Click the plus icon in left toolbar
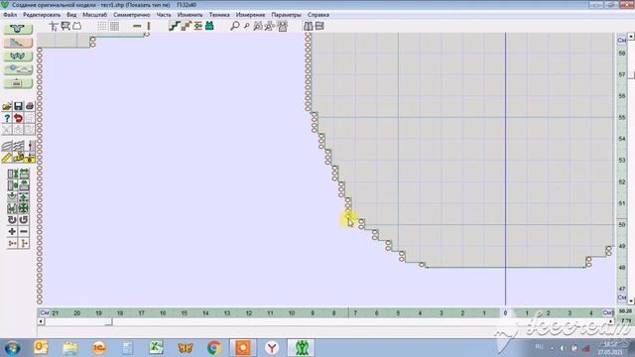This screenshot has height=357, width=635. pyautogui.click(x=12, y=231)
